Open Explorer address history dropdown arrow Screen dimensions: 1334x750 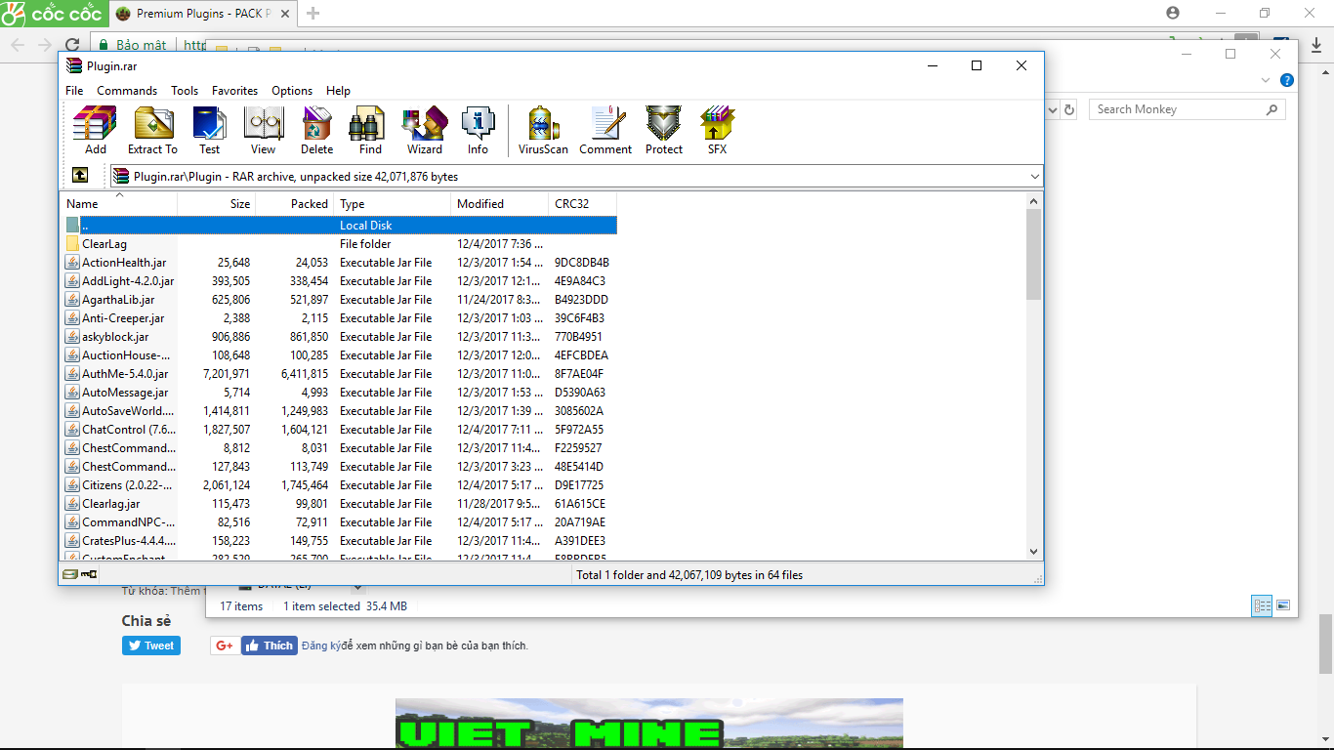tap(1053, 110)
